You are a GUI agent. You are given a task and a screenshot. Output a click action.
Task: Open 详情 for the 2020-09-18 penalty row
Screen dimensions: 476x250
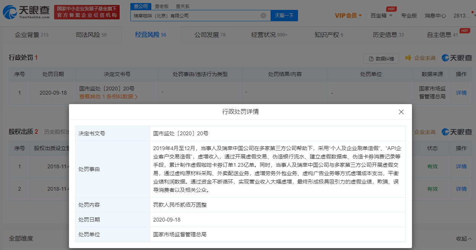click(x=461, y=93)
